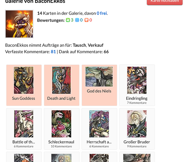Screen dimensions: 188x162
Task: Click the Sun Goddess title text
Action: (x=23, y=98)
